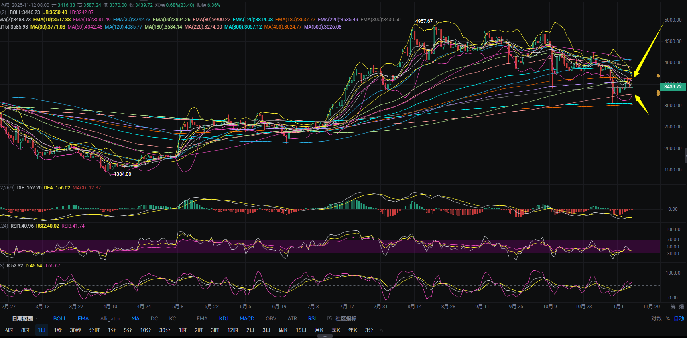687x338 pixels.
Task: Expand the collapsed right side panel handle
Action: tap(685, 155)
